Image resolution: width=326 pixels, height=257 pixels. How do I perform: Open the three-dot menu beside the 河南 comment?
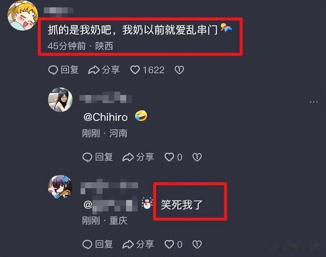point(314,102)
